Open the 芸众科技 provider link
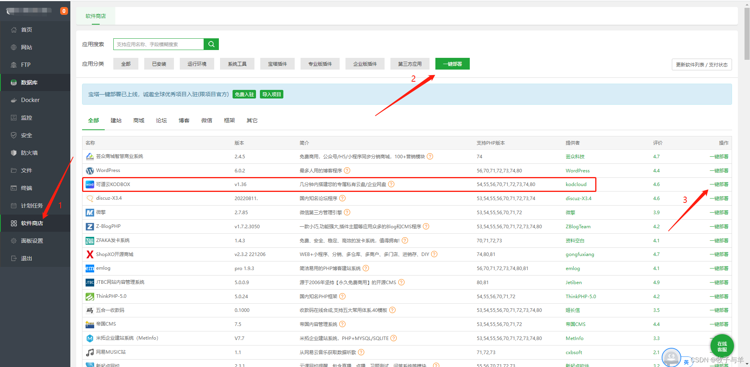This screenshot has width=750, height=367. click(x=575, y=156)
